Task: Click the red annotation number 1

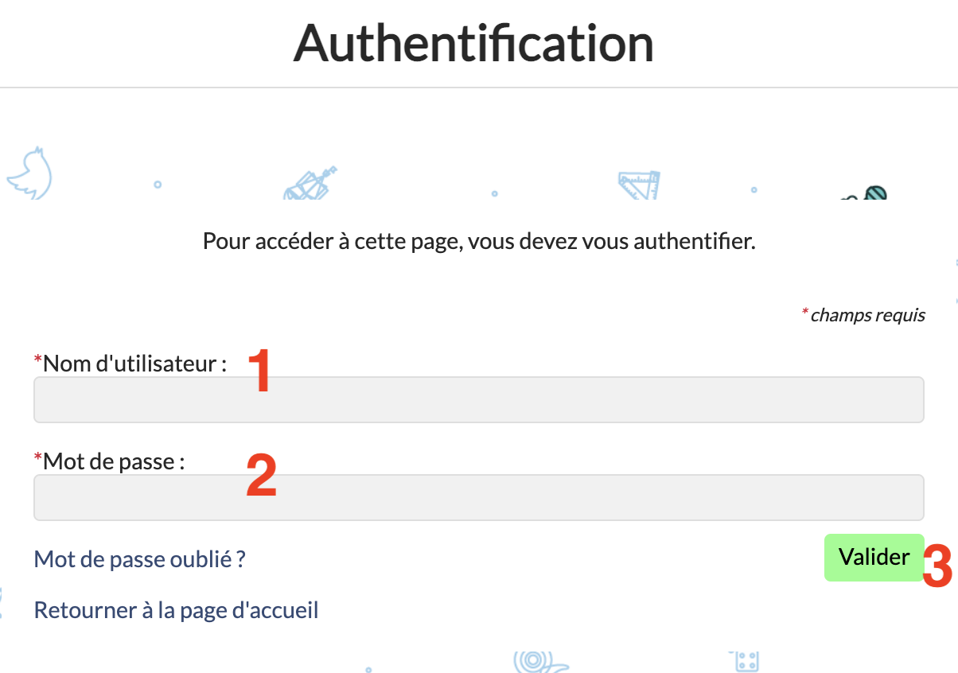Action: coord(259,371)
